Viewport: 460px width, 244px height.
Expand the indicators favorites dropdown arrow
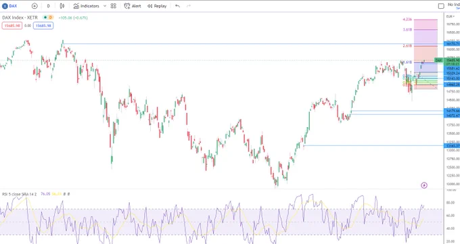coord(105,6)
